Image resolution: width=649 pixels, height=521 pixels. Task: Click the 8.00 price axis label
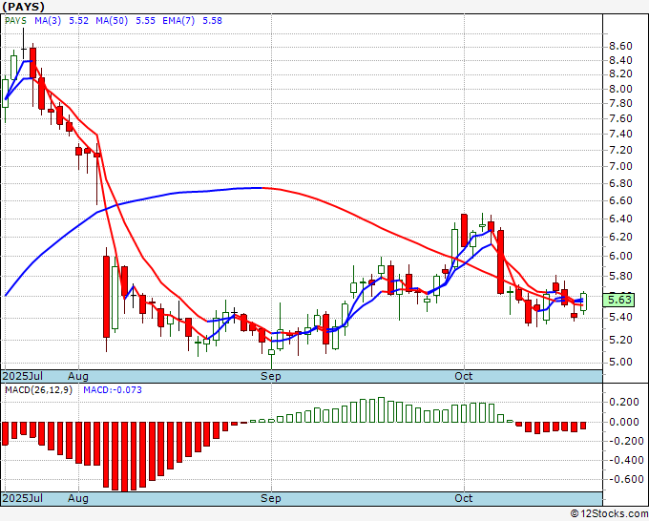620,89
